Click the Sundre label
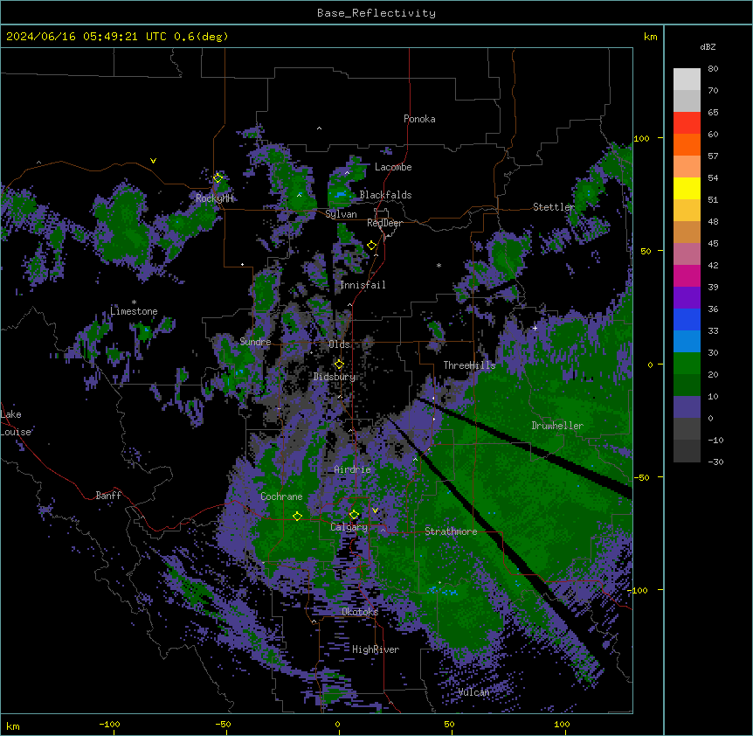The width and height of the screenshot is (753, 736). click(x=255, y=342)
